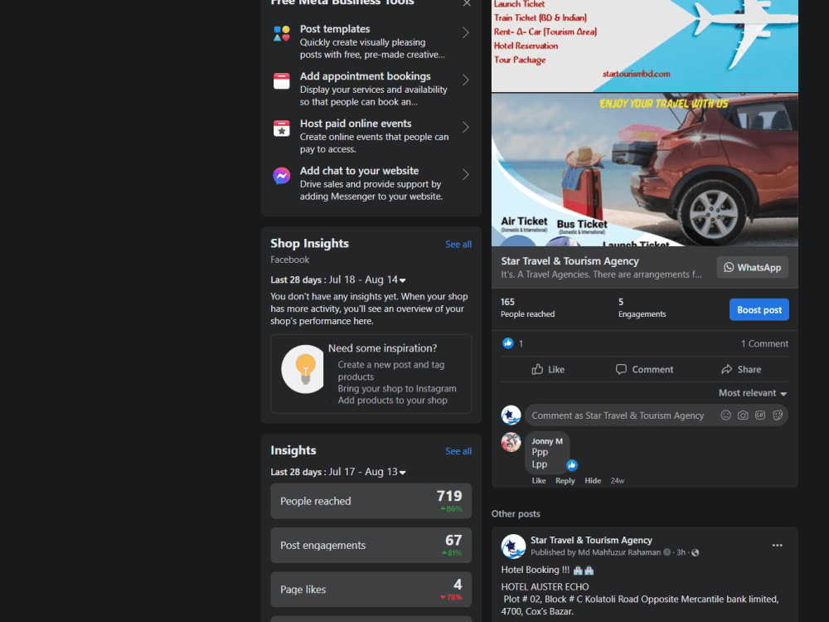The image size is (829, 622).
Task: Expand Add appointment bookings chevron
Action: [465, 80]
